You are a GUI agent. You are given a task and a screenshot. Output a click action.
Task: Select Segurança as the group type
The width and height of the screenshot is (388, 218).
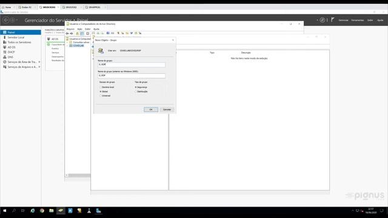136,87
